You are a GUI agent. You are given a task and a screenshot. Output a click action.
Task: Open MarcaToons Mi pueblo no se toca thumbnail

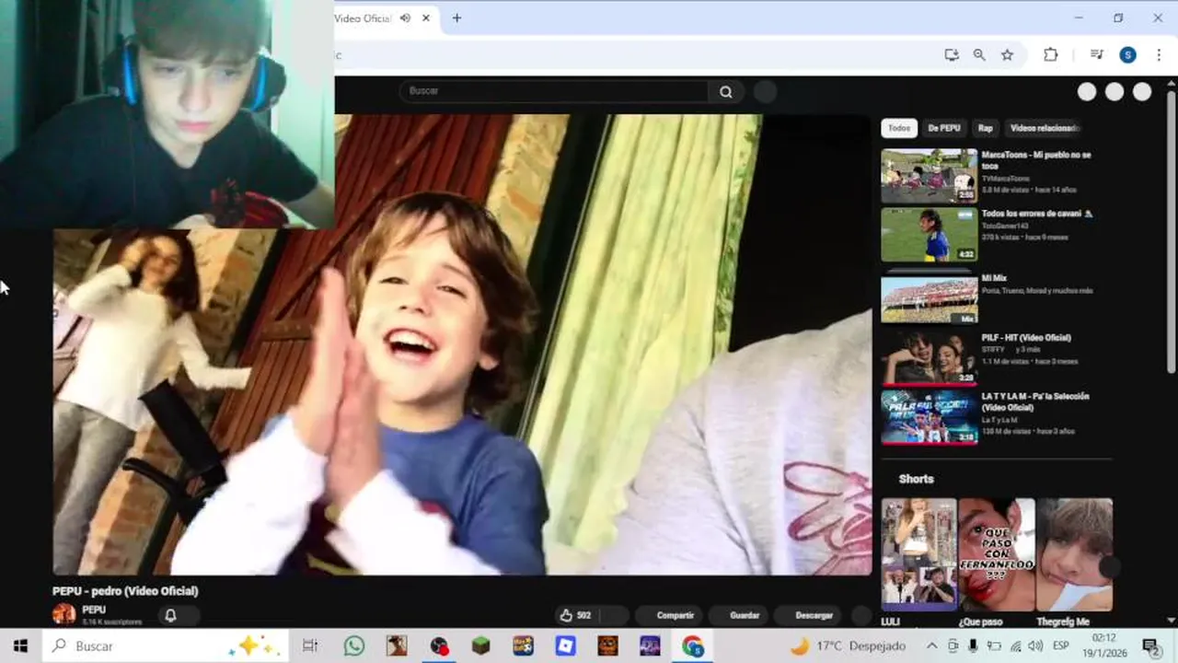click(x=930, y=176)
